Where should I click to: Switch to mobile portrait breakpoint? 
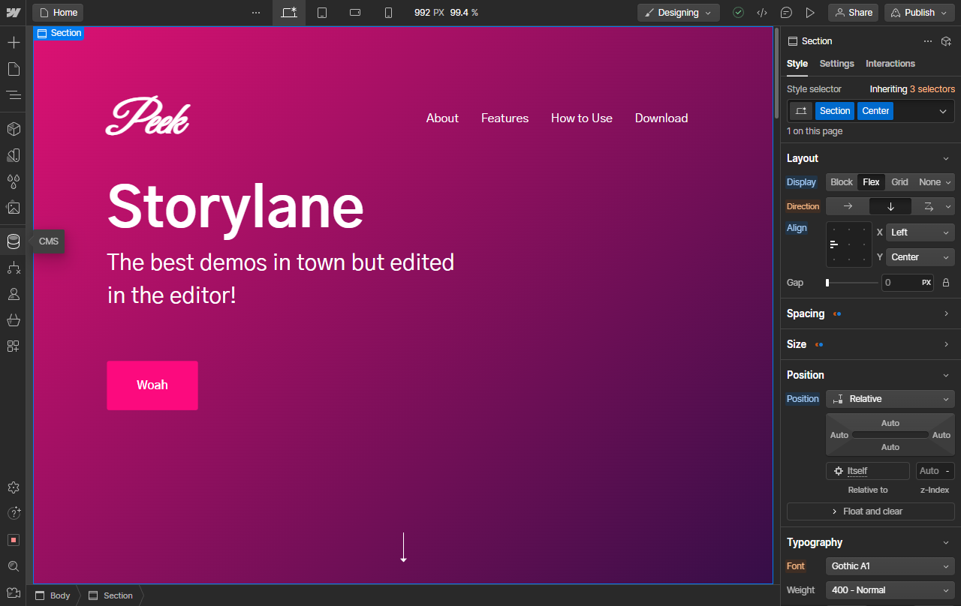coord(388,13)
